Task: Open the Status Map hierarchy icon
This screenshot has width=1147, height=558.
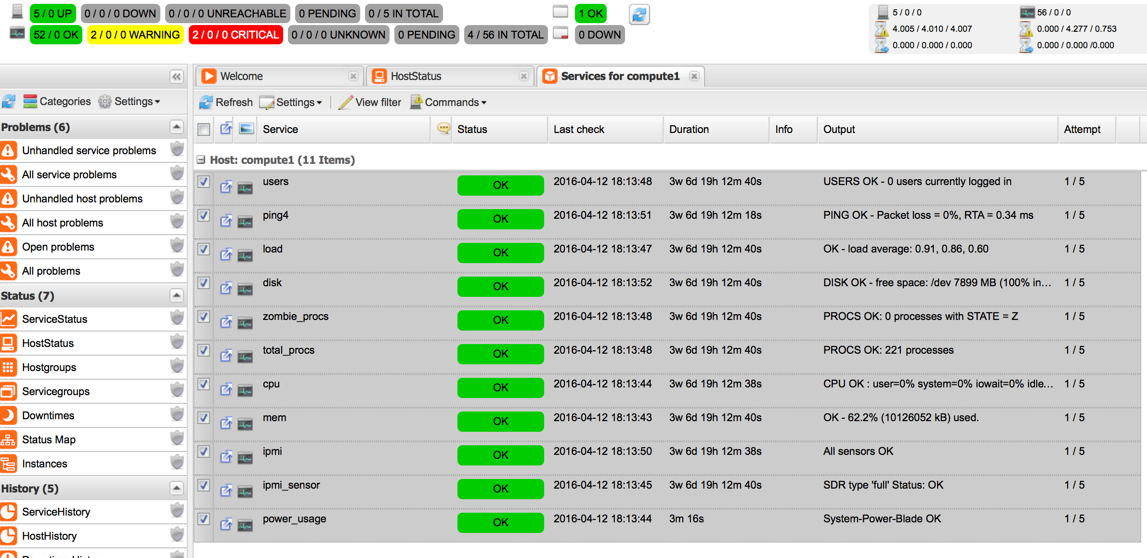Action: [x=9, y=439]
